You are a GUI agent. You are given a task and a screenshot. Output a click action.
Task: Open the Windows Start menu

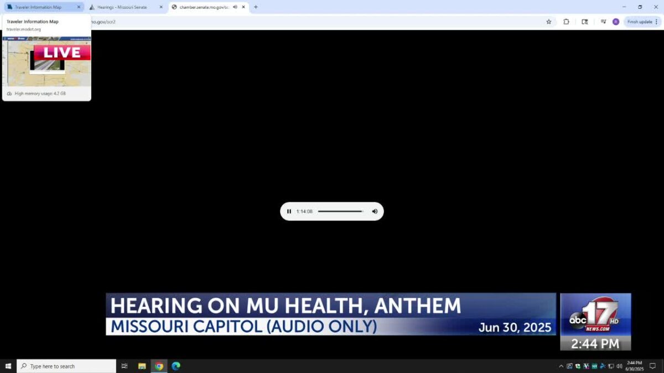tap(8, 366)
